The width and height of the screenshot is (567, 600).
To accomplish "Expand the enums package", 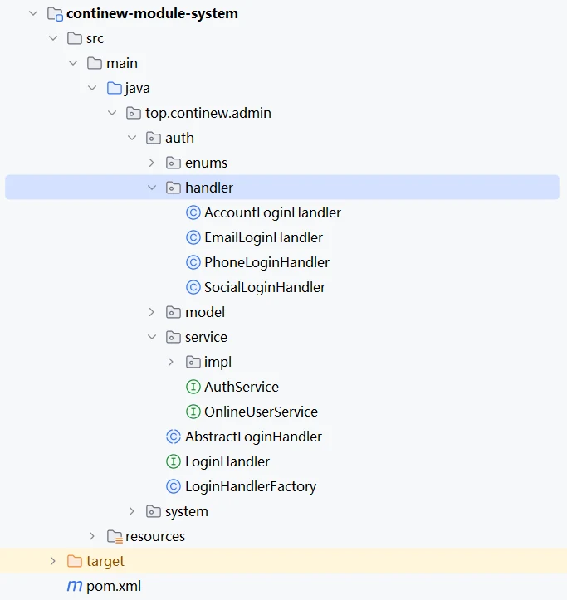I will click(x=152, y=163).
